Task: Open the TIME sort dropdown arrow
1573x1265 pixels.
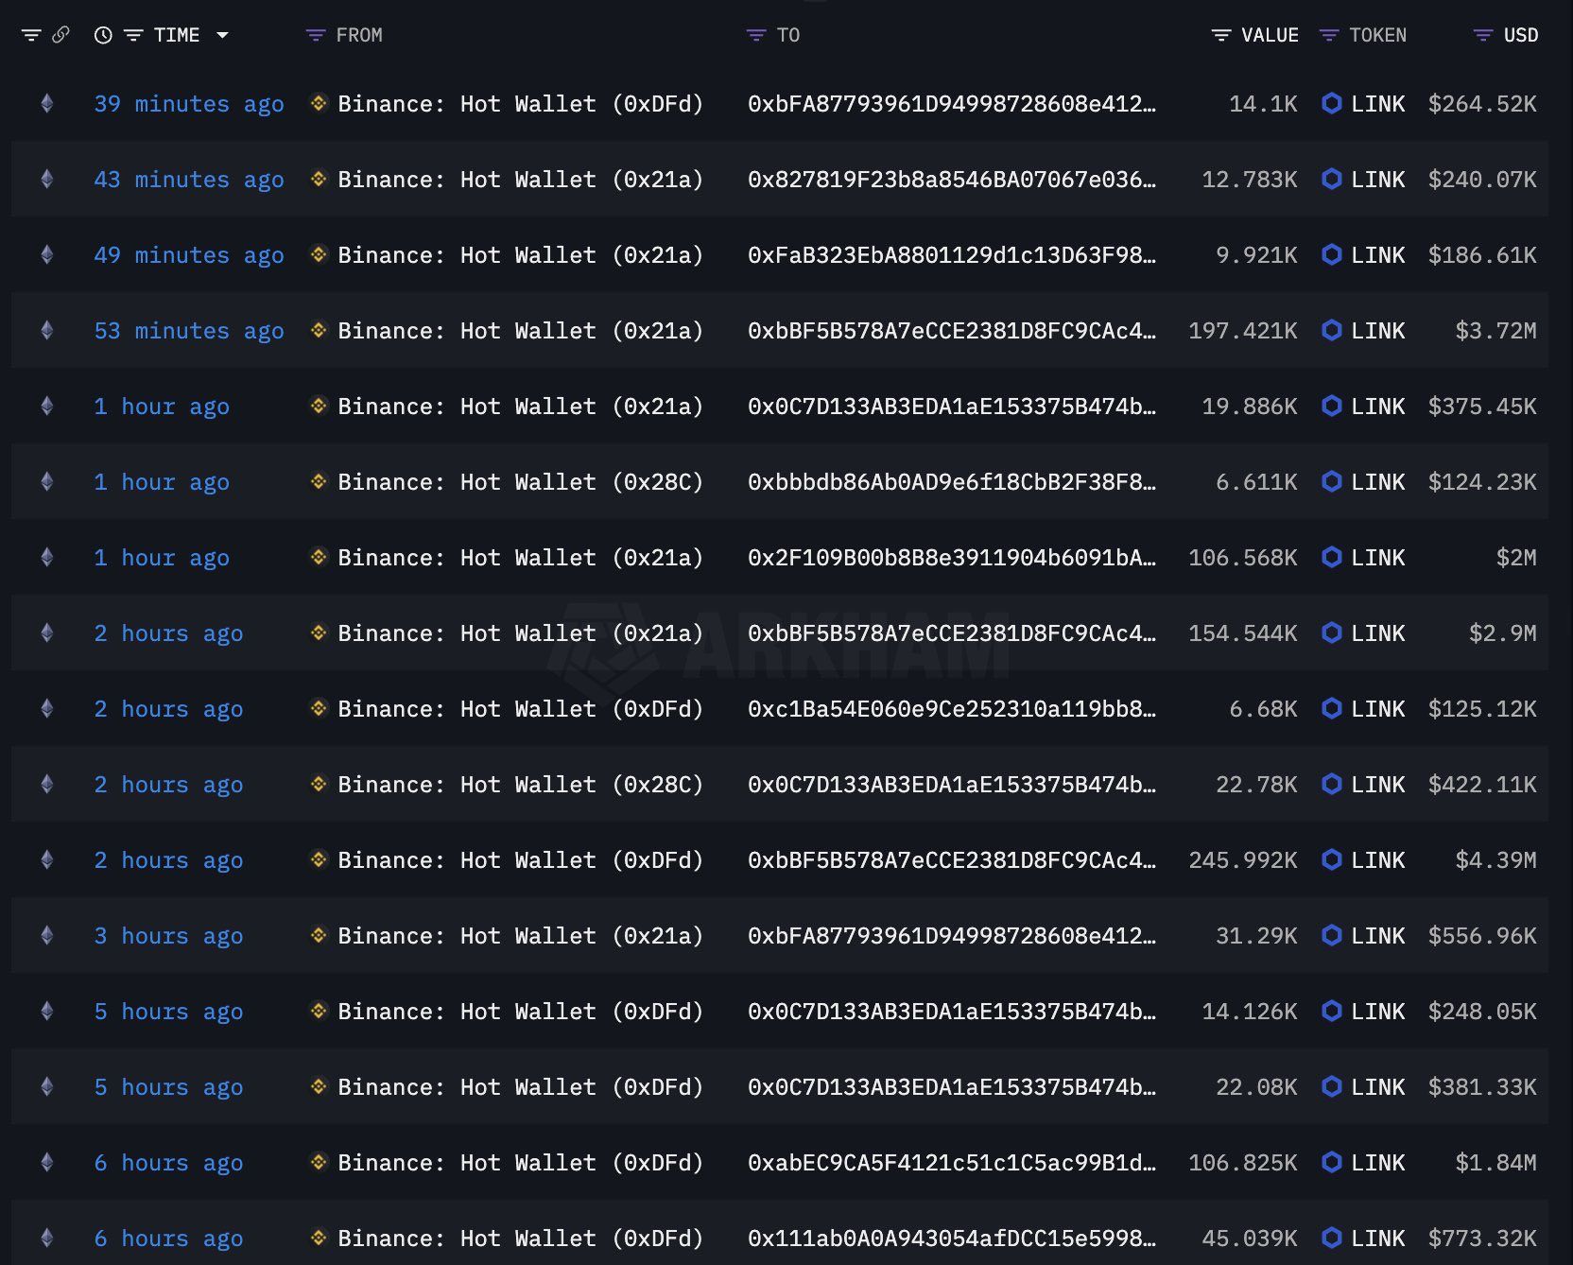Action: click(x=223, y=35)
